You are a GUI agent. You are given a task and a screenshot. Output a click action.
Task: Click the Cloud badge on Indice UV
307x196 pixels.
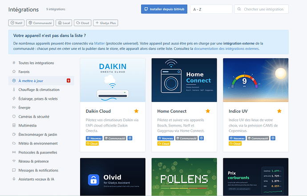[235, 144]
